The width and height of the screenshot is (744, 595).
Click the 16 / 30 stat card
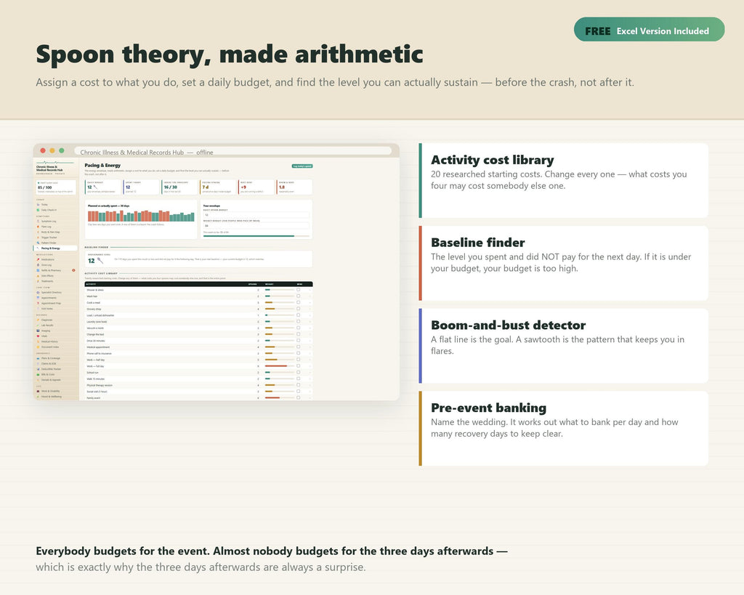pos(179,187)
